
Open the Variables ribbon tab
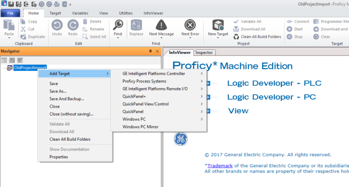(80, 14)
